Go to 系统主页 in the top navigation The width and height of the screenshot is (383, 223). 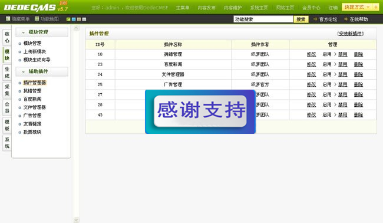pos(259,8)
